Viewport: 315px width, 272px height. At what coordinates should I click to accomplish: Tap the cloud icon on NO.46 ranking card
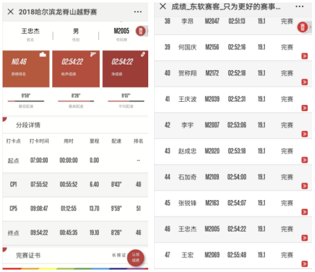pyautogui.click(x=43, y=54)
